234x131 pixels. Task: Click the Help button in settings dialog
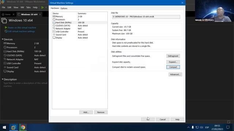(x=177, y=119)
